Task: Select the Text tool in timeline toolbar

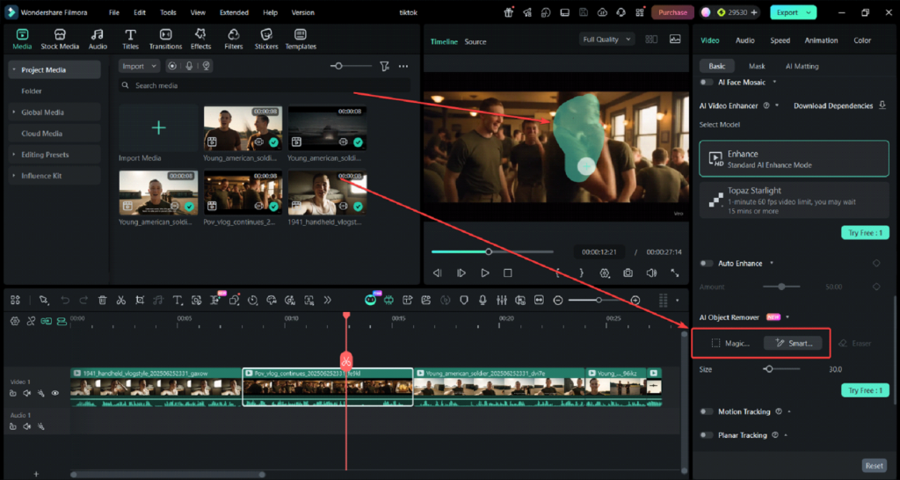Action: point(178,300)
